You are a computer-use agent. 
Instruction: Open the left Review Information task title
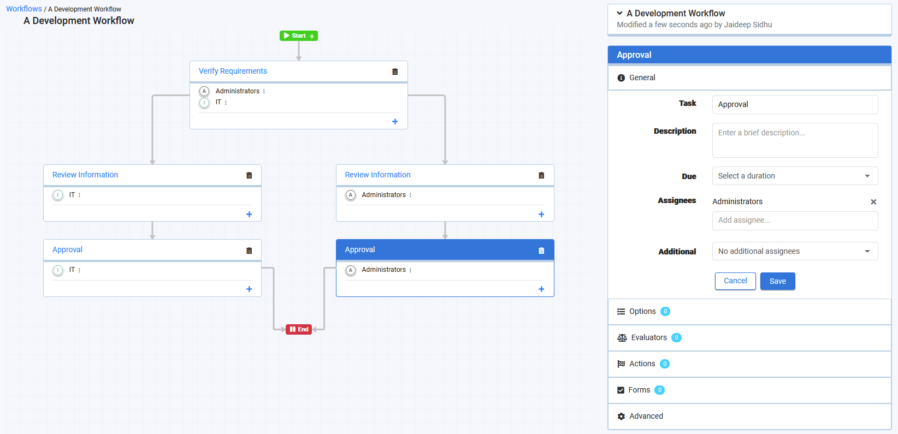85,175
